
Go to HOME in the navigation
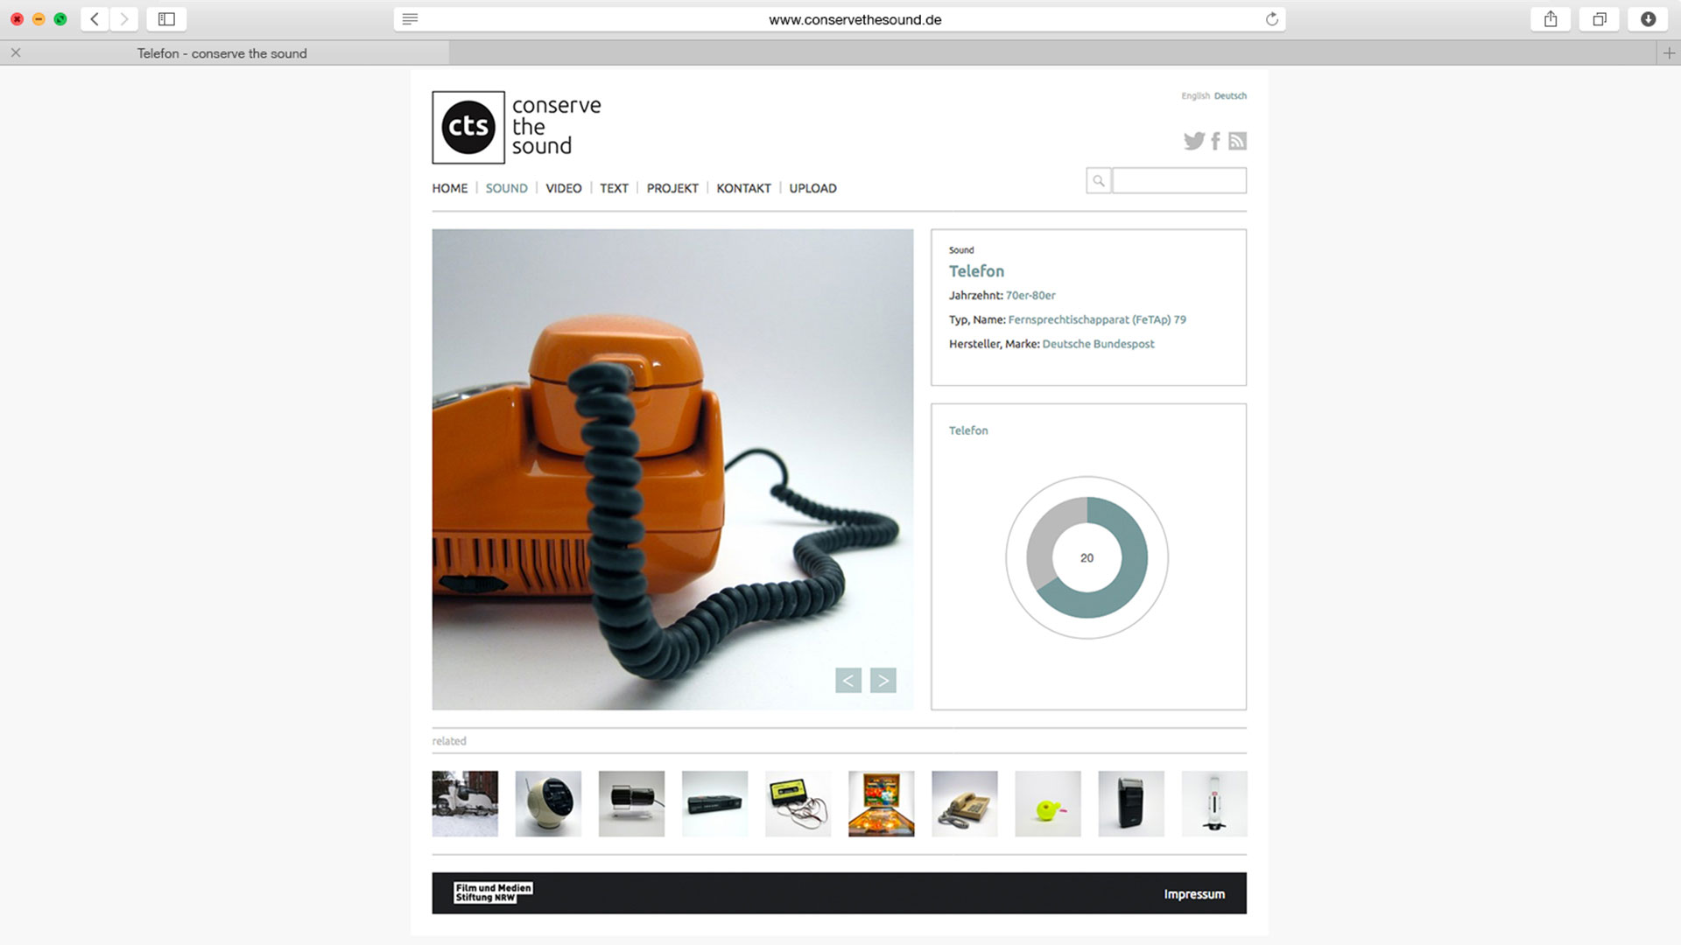(450, 188)
